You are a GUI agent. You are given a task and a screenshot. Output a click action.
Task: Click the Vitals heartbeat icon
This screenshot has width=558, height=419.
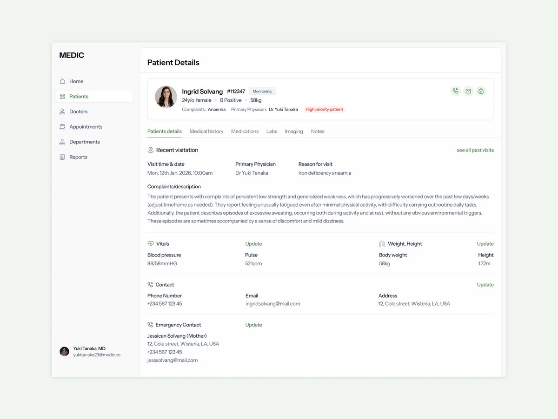[x=150, y=244]
